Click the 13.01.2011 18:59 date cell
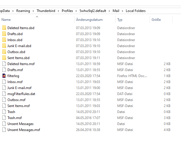 (88, 64)
